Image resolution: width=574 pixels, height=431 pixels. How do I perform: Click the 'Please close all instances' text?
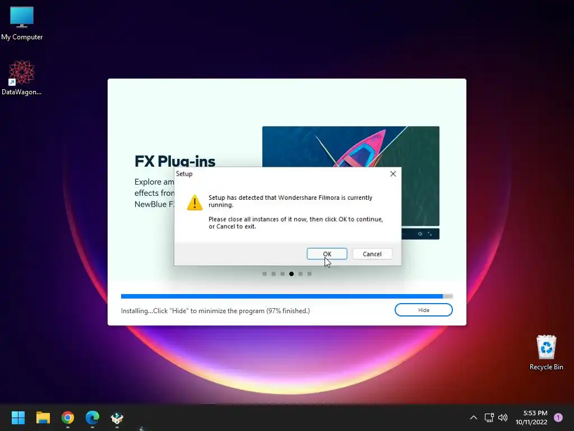point(296,222)
